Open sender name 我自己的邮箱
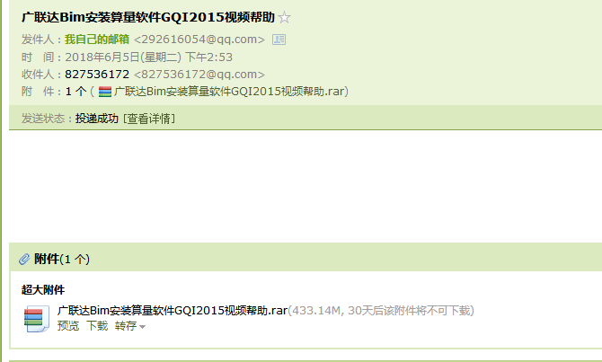602x362 pixels. 97,40
